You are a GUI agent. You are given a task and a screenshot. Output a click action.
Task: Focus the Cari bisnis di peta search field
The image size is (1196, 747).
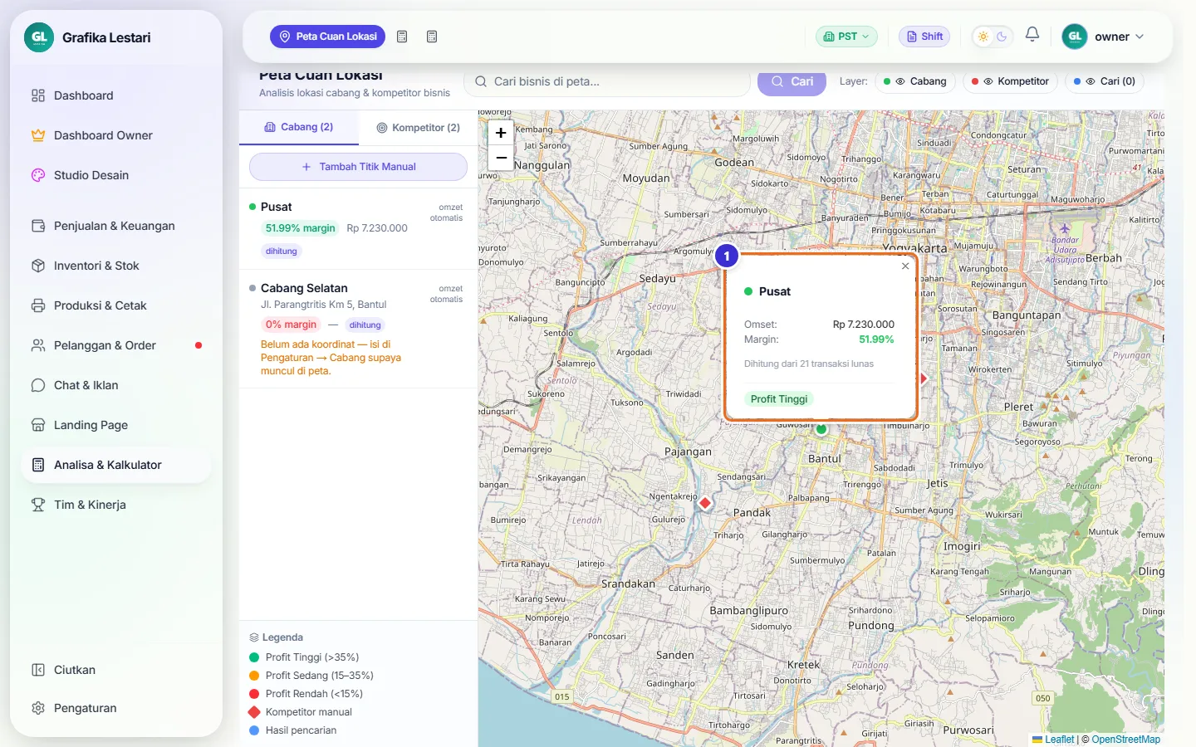[607, 81]
